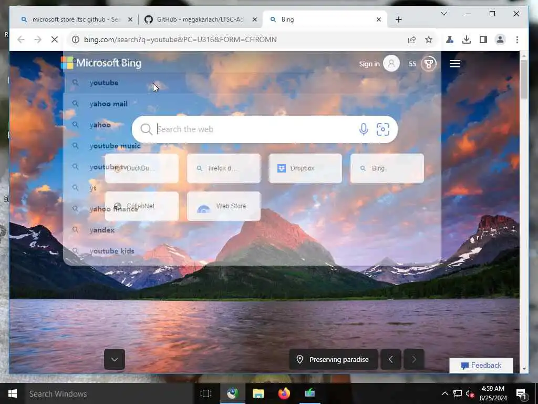Viewport: 538px width, 404px height.
Task: Expand the page with the down chevron
Action: [115, 359]
